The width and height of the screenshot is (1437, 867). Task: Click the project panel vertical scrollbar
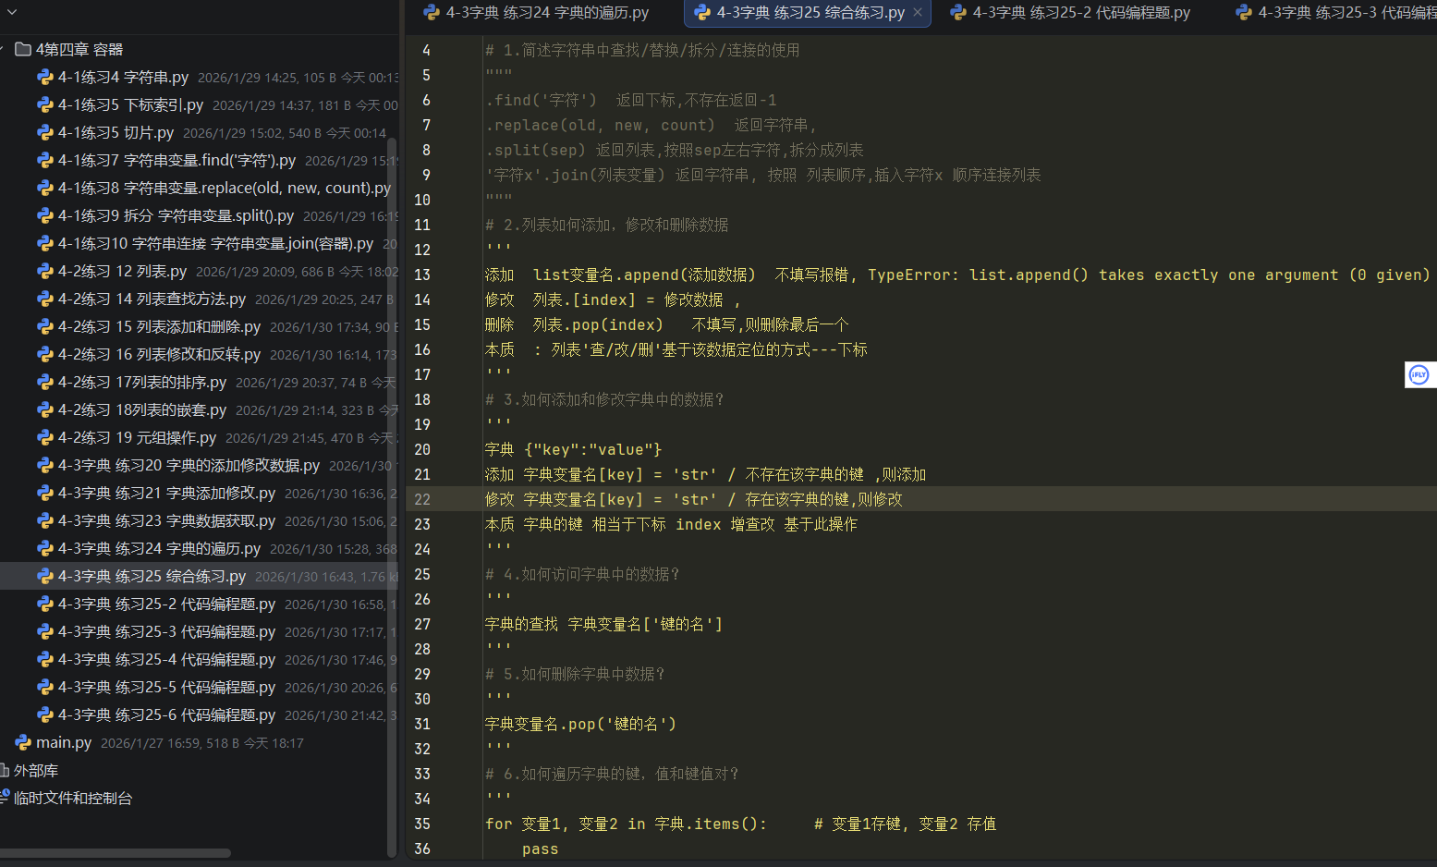tap(391, 497)
